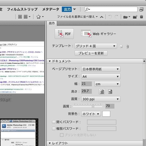This screenshot has height=146, width=146.
Task: Open ページプリセット dropdown (日本標準用紙)
Action: [x=101, y=69]
